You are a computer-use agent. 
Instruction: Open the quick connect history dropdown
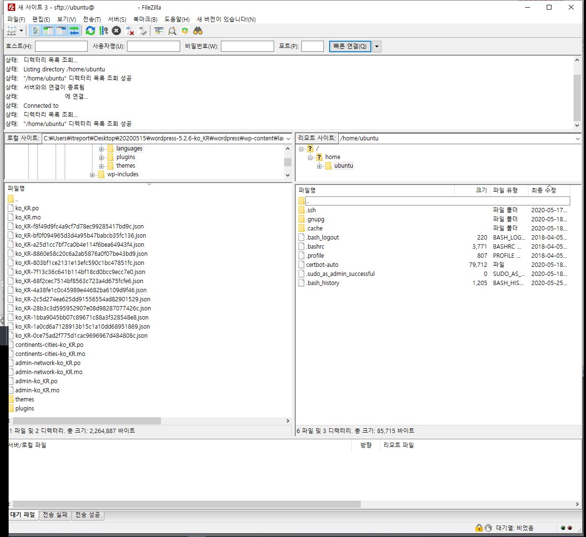[377, 46]
